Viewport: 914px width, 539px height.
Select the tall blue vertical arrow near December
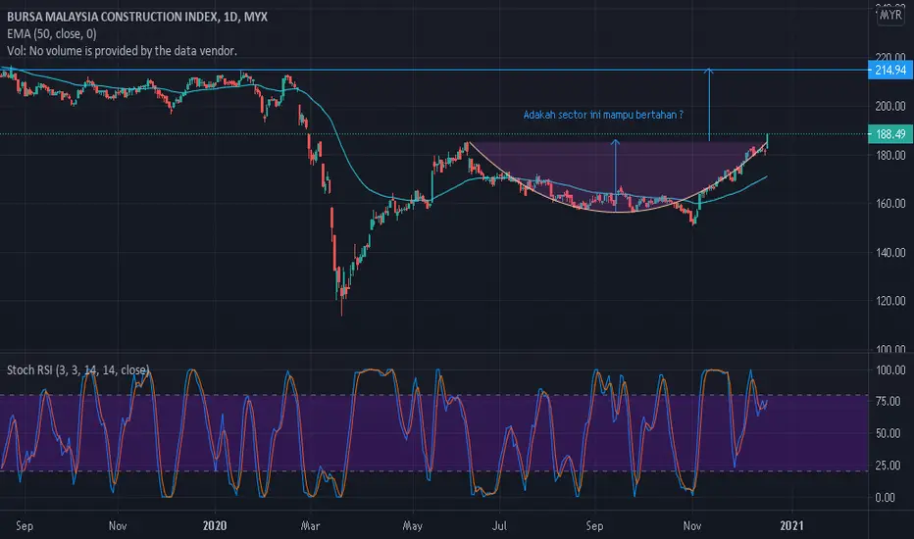(709, 105)
